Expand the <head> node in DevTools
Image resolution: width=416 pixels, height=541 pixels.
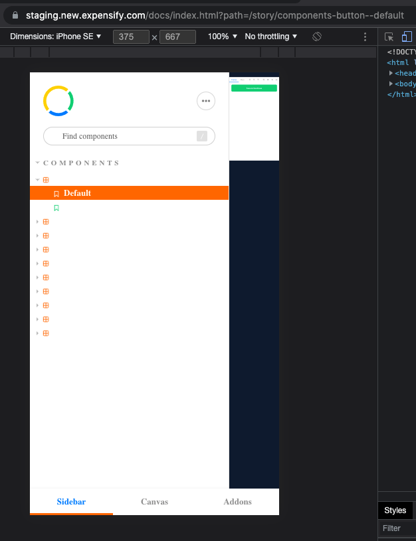[x=391, y=73]
